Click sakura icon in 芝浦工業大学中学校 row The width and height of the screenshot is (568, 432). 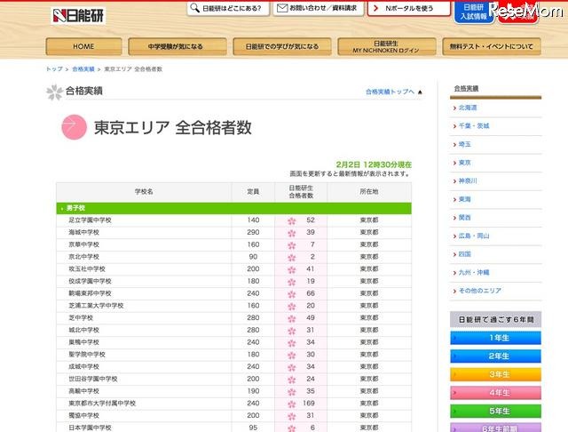[292, 307]
